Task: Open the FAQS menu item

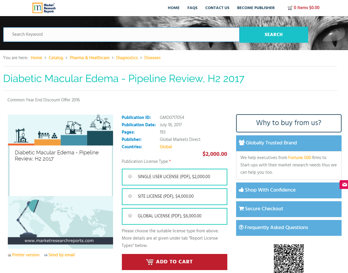Action: tap(192, 8)
